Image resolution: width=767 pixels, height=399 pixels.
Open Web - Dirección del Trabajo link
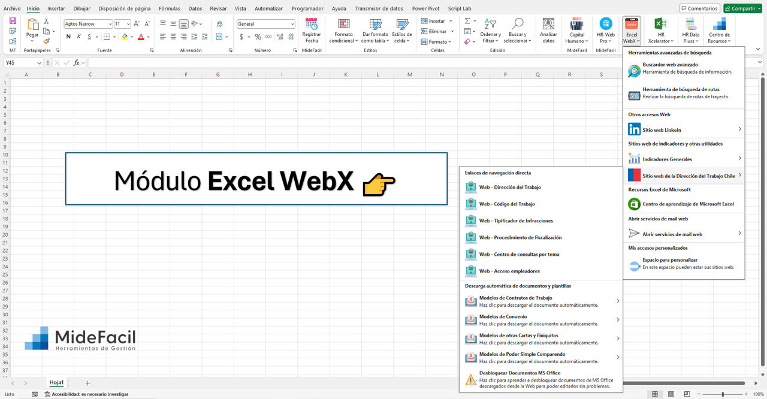pos(541,187)
